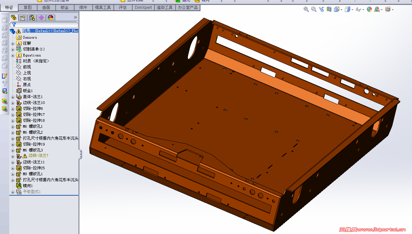
Task: Click the pencil-and-paper sketch icon in left strip
Action: [x=5, y=76]
